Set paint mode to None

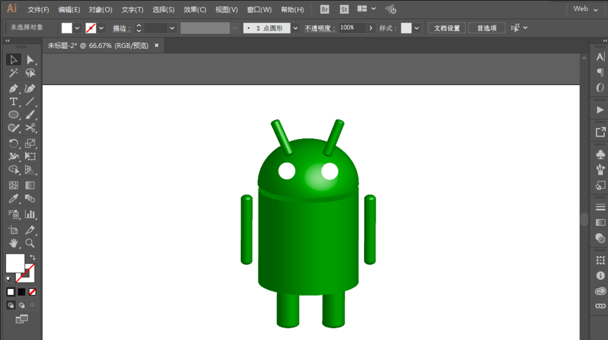click(x=33, y=292)
